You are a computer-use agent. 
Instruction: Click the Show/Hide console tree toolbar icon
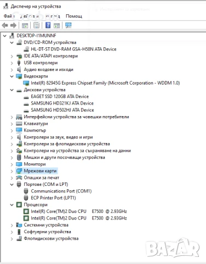tap(25, 25)
